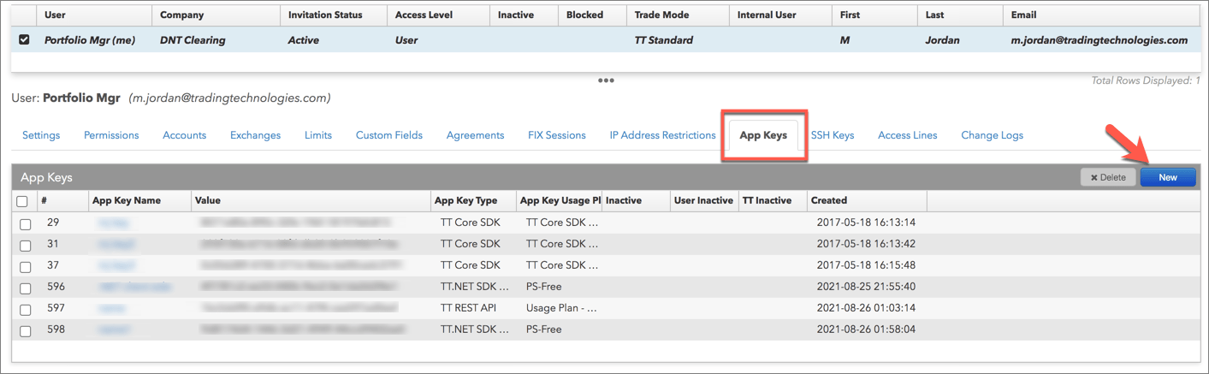This screenshot has height=374, width=1209.
Task: Sort by the Value column header
Action: (x=311, y=200)
